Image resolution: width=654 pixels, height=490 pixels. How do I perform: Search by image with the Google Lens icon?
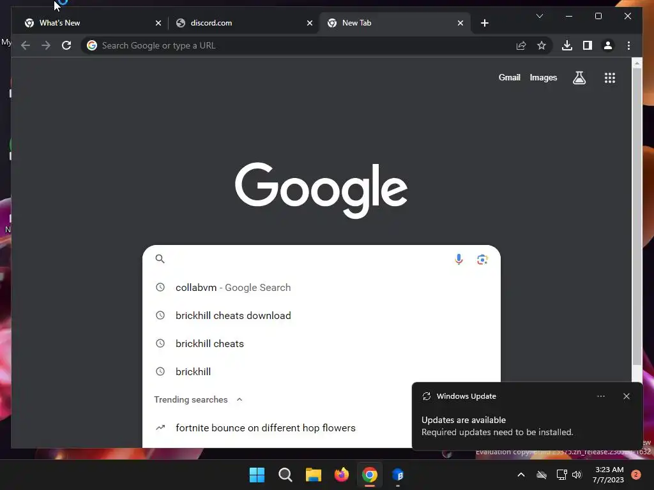[x=482, y=259]
